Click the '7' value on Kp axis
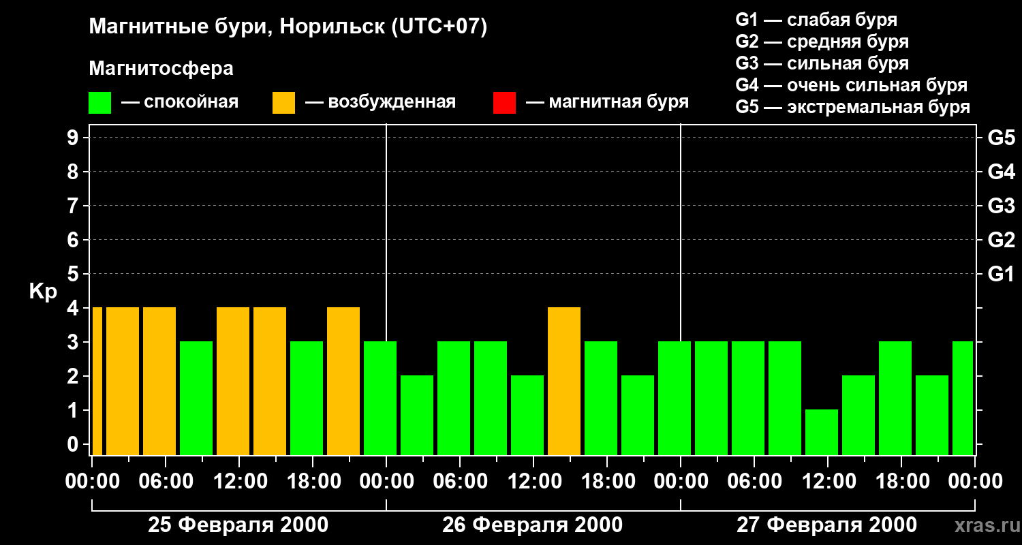Viewport: 1022px width, 545px height. (x=74, y=206)
